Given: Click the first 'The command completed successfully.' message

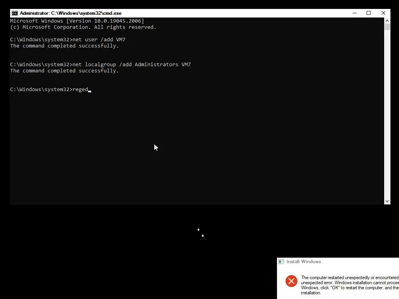Looking at the screenshot, I should click(64, 46).
